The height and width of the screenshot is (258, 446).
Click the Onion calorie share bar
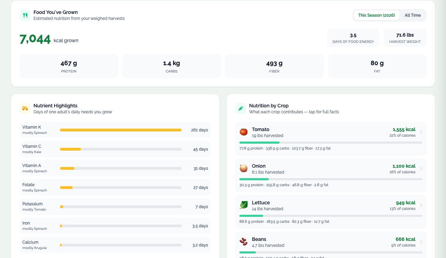coord(331,179)
